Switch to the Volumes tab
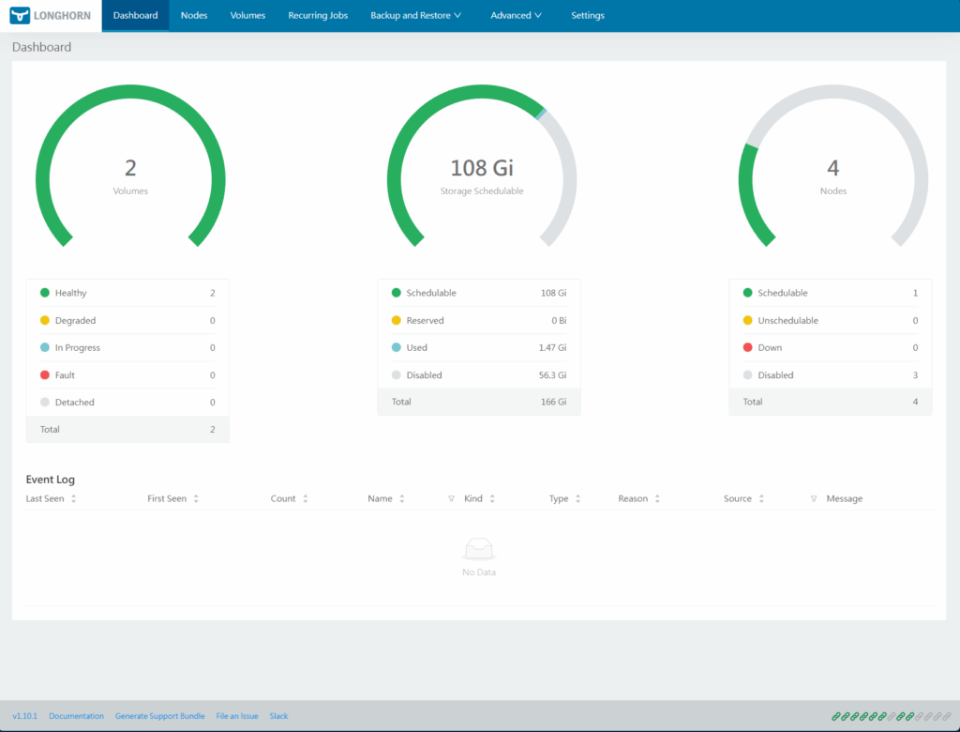This screenshot has width=960, height=732. pyautogui.click(x=247, y=16)
